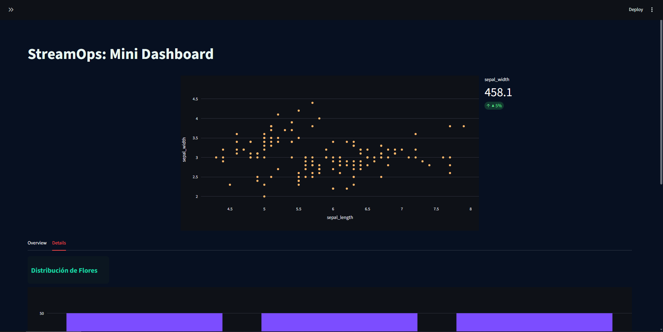Click the Deploy button
The width and height of the screenshot is (663, 332).
tap(636, 9)
